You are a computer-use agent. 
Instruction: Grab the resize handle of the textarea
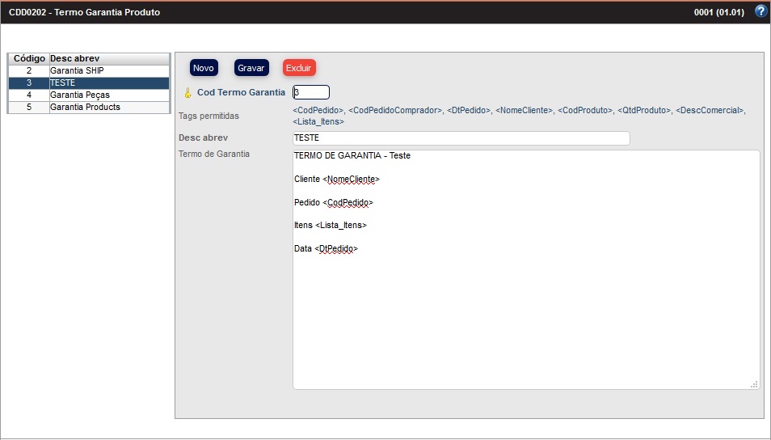754,384
